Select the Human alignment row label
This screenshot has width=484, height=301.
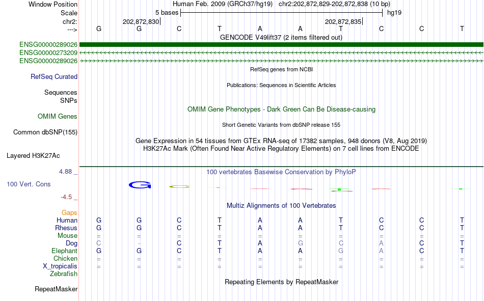tap(67, 220)
